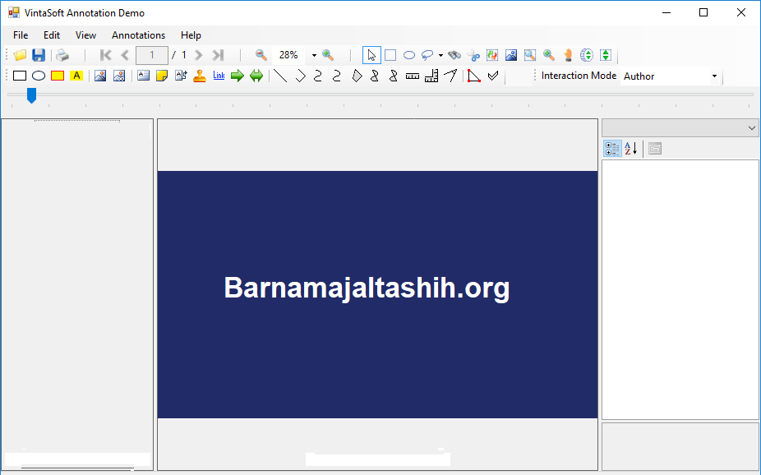Click the property pages button in property grid
761x475 pixels.
[x=655, y=149]
